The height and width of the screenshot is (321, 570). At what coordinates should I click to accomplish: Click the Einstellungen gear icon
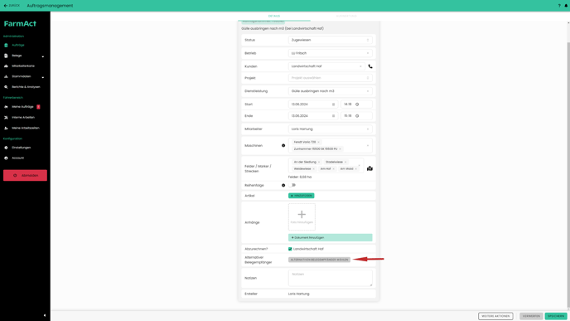pyautogui.click(x=6, y=148)
